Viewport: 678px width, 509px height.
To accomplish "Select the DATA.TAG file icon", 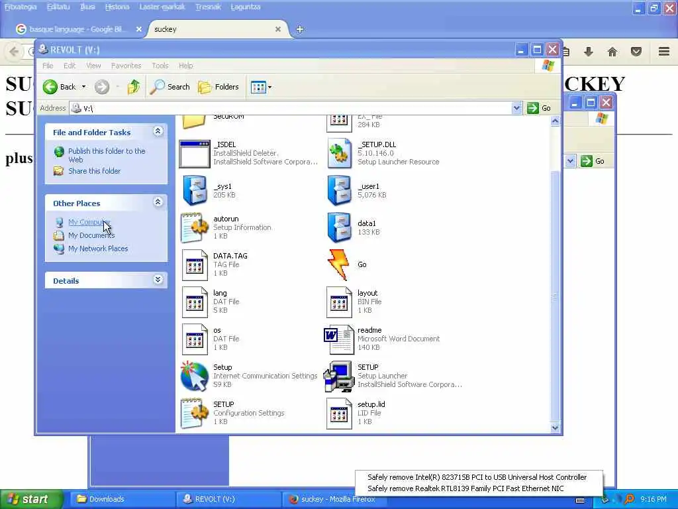I will click(x=195, y=265).
